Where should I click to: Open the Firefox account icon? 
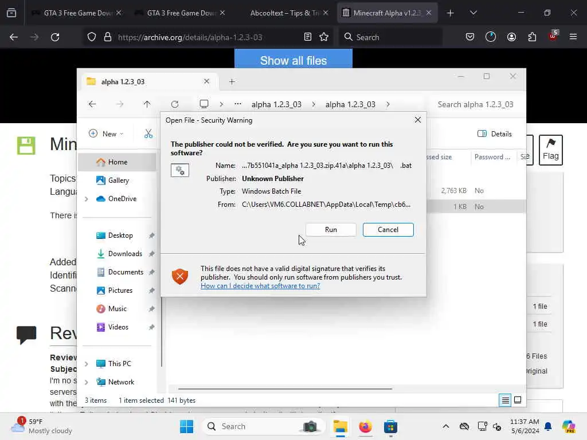[x=511, y=37]
